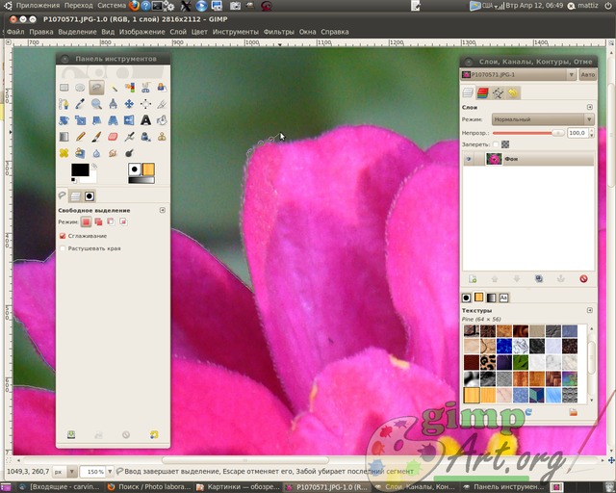Select the Paths tool

tap(64, 104)
